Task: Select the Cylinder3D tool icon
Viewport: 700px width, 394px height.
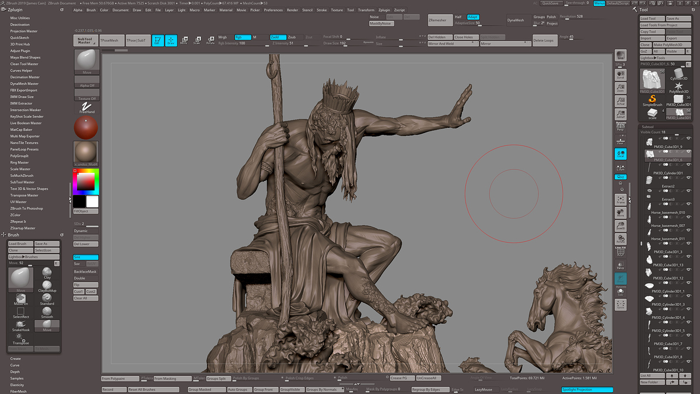Action: click(x=678, y=73)
